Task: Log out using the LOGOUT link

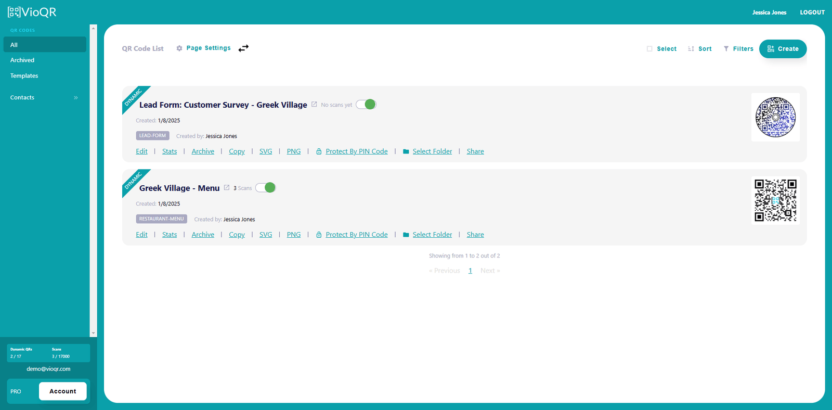Action: [812, 12]
